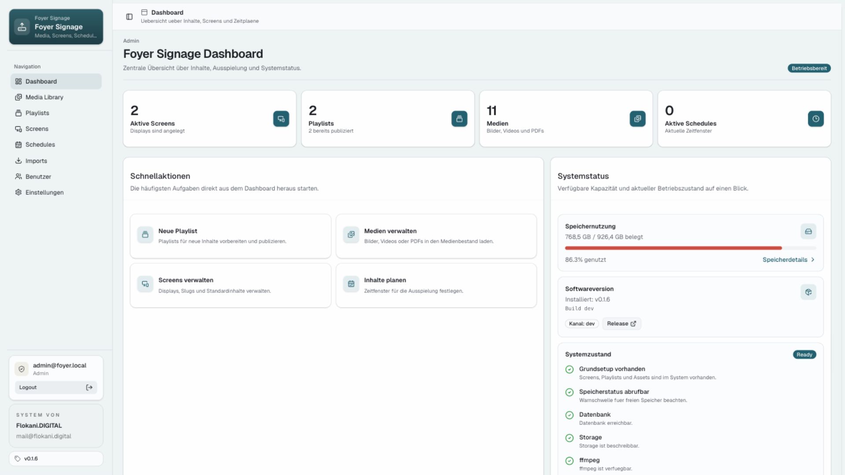Click the mail@flokani.digital address
845x475 pixels.
44,436
